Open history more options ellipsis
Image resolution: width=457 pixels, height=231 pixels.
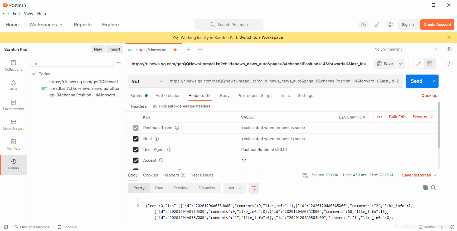point(119,63)
